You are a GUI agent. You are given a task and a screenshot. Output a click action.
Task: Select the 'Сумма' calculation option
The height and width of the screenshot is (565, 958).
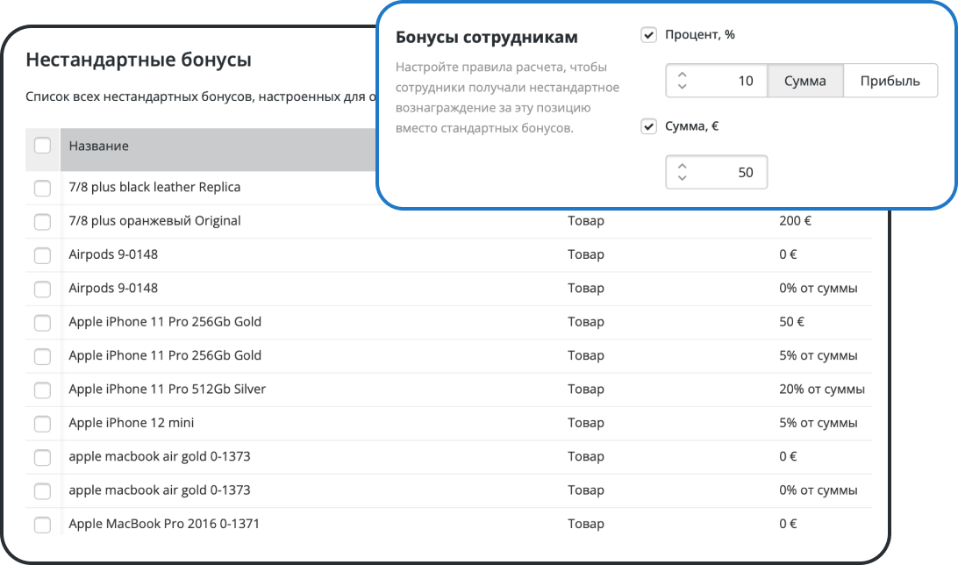click(805, 81)
